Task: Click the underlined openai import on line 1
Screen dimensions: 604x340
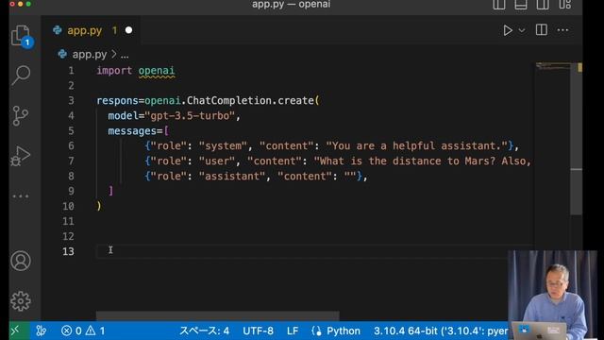Action: pos(157,71)
